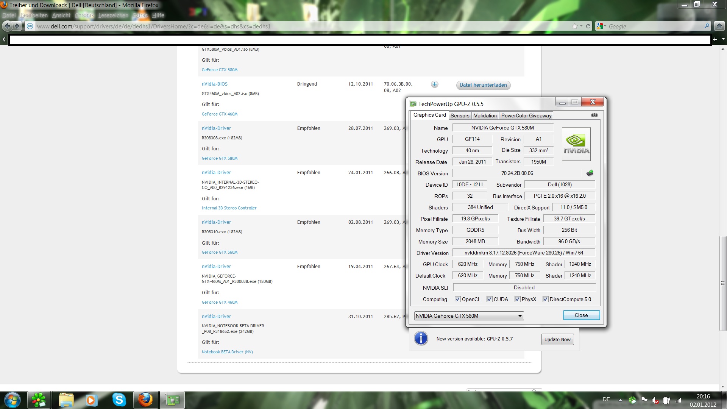This screenshot has width=727, height=409.
Task: Toggle the DirectCompute 5.0 checkbox
Action: [545, 299]
